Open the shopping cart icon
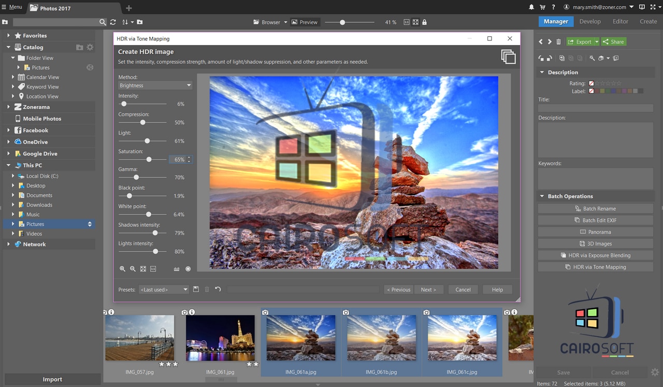The width and height of the screenshot is (663, 387). (542, 7)
